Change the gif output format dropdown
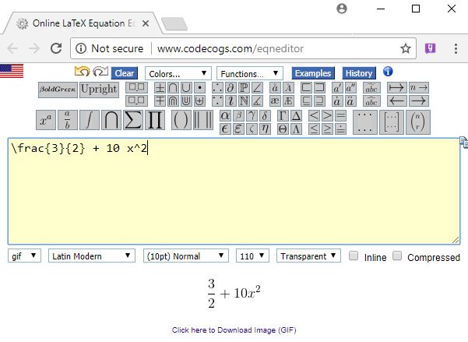Viewport: 468px width, 342px height. (24, 256)
